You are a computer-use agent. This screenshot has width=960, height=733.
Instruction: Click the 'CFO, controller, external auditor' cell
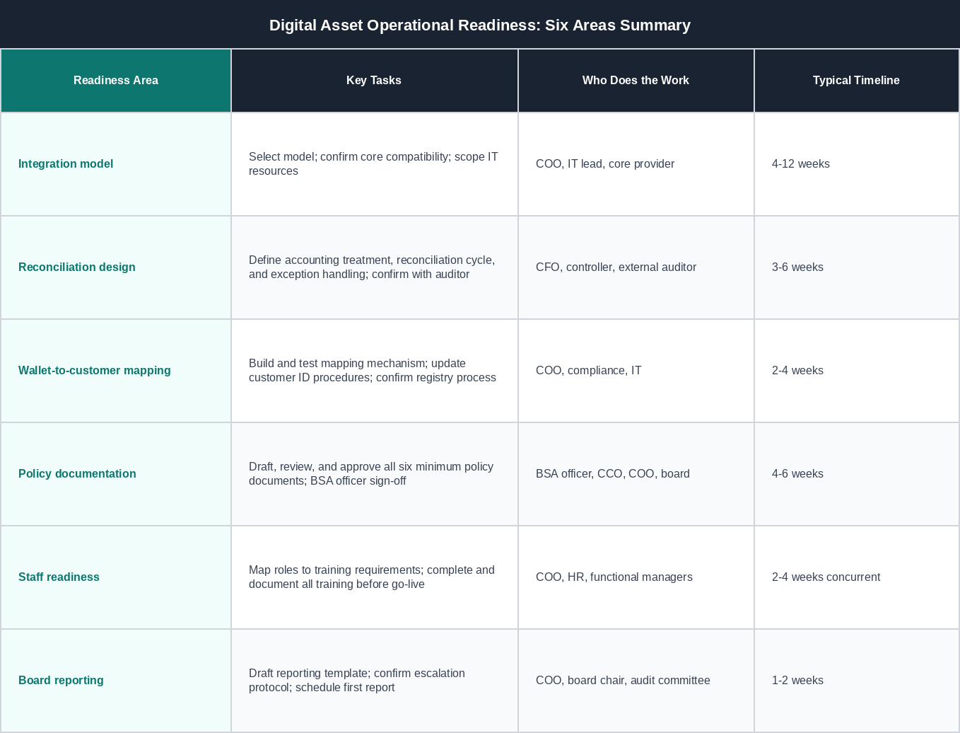coord(636,267)
